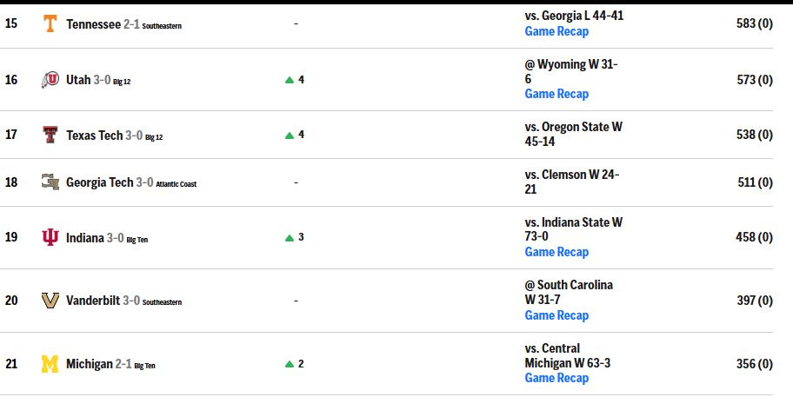This screenshot has height=397, width=793.
Task: Click the Michigan team name
Action: [x=90, y=364]
